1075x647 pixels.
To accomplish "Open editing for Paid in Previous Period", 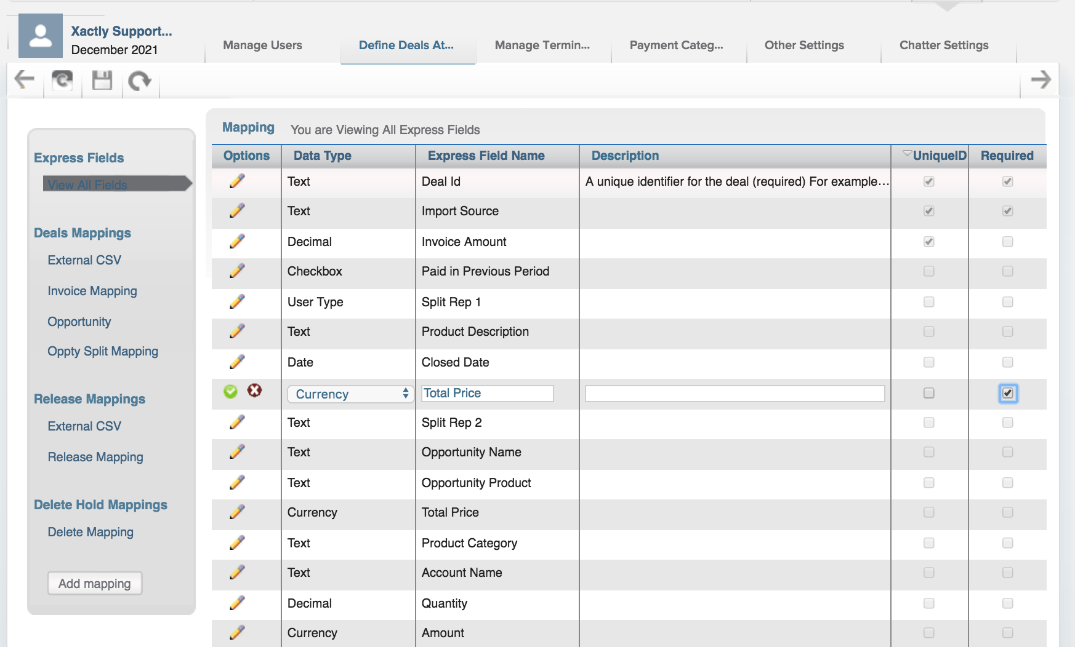I will [237, 271].
